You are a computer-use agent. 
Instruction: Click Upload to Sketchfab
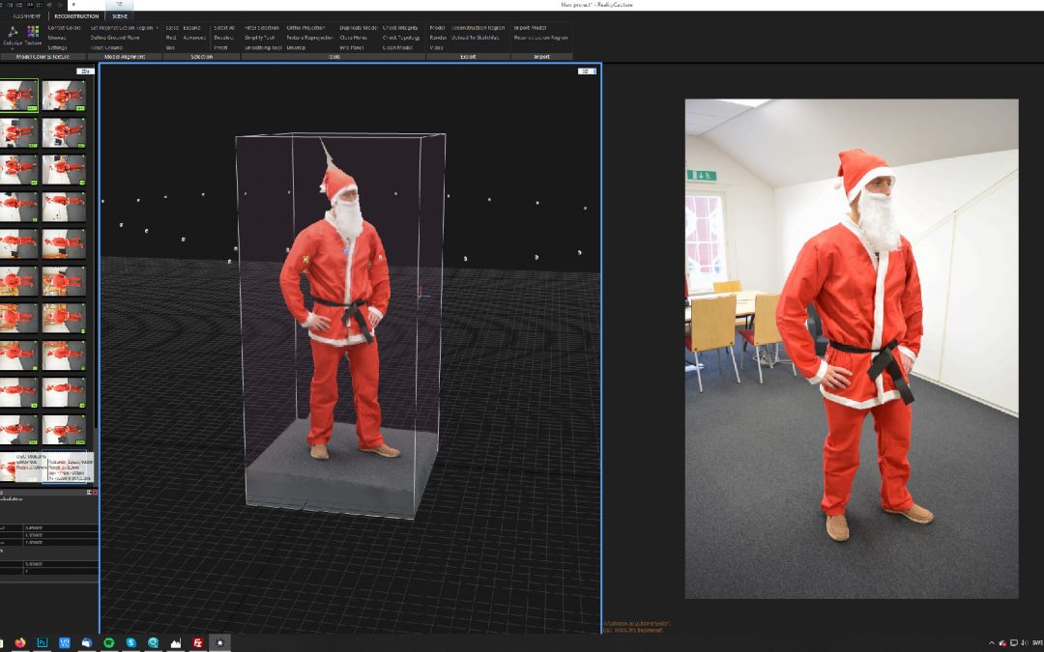coord(476,38)
